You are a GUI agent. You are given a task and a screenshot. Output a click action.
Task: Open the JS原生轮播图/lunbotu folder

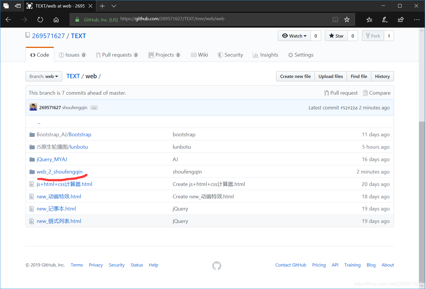pyautogui.click(x=62, y=147)
